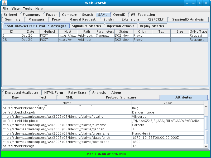The width and height of the screenshot is (211, 158).
Task: Open the Manual Request tab
Action: pyautogui.click(x=83, y=19)
